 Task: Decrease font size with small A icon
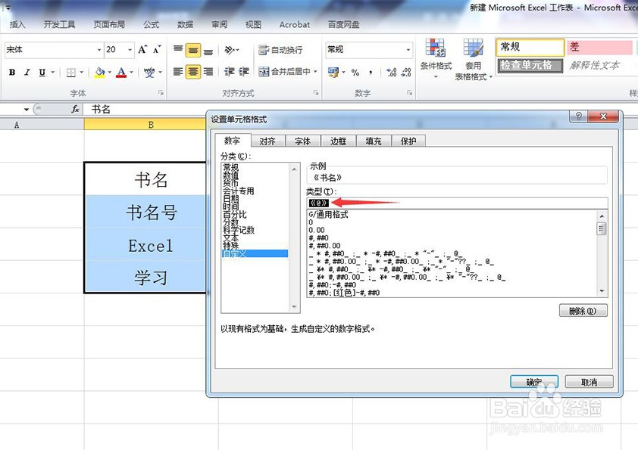[157, 50]
